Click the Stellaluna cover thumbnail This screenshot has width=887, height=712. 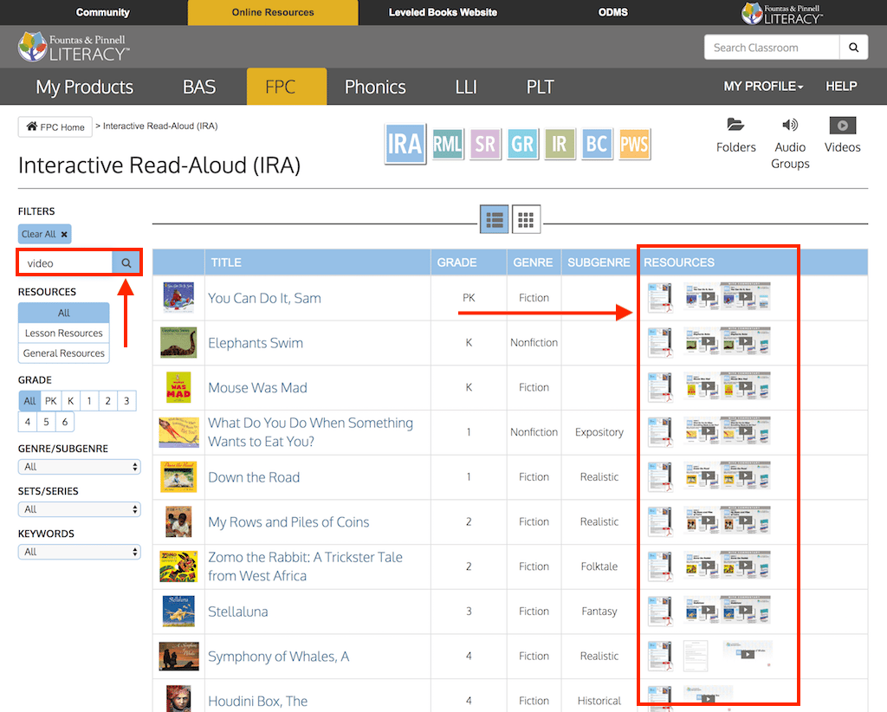178,612
